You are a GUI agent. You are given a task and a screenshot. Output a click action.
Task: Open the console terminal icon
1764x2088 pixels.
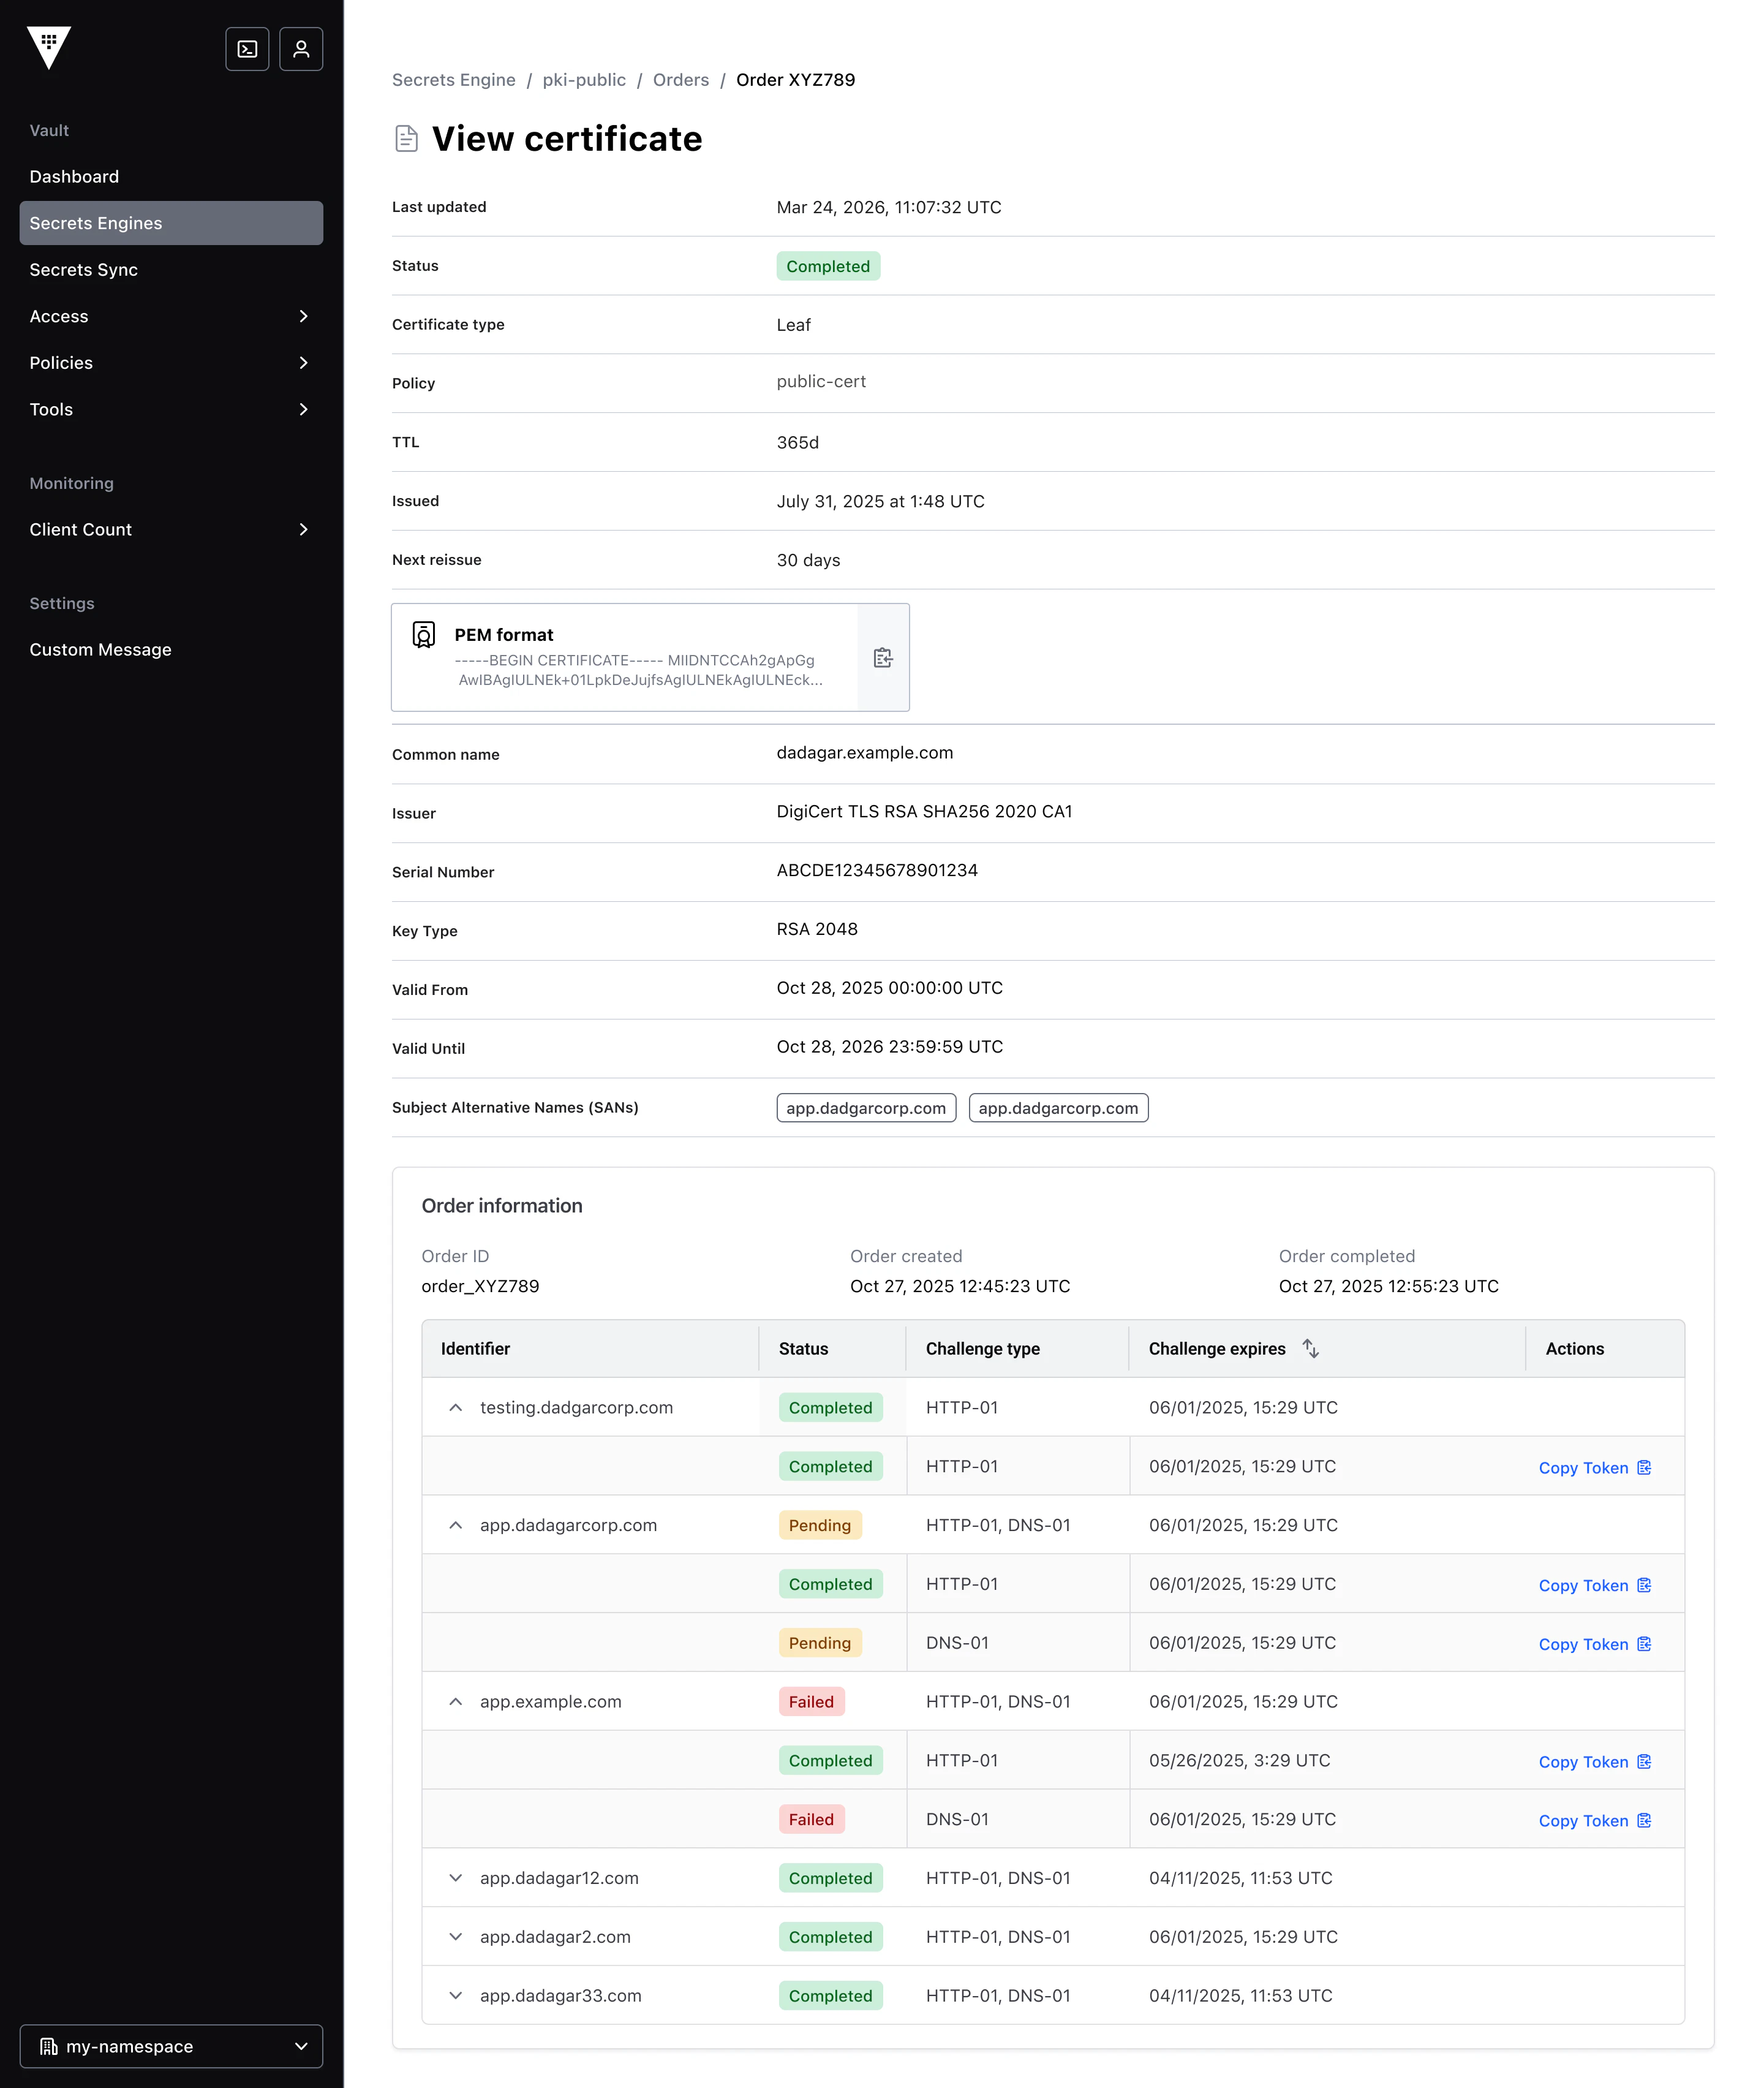point(247,49)
